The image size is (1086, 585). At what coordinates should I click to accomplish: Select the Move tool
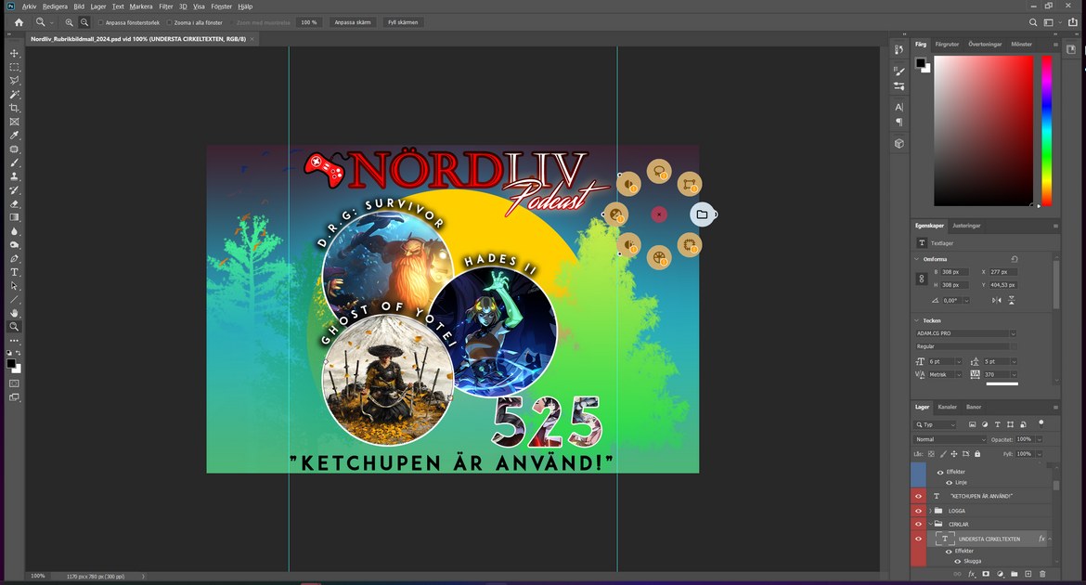[x=14, y=54]
